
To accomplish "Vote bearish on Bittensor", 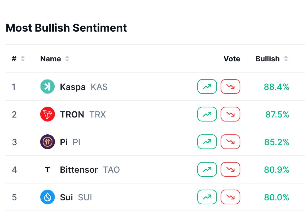I will tap(230, 170).
